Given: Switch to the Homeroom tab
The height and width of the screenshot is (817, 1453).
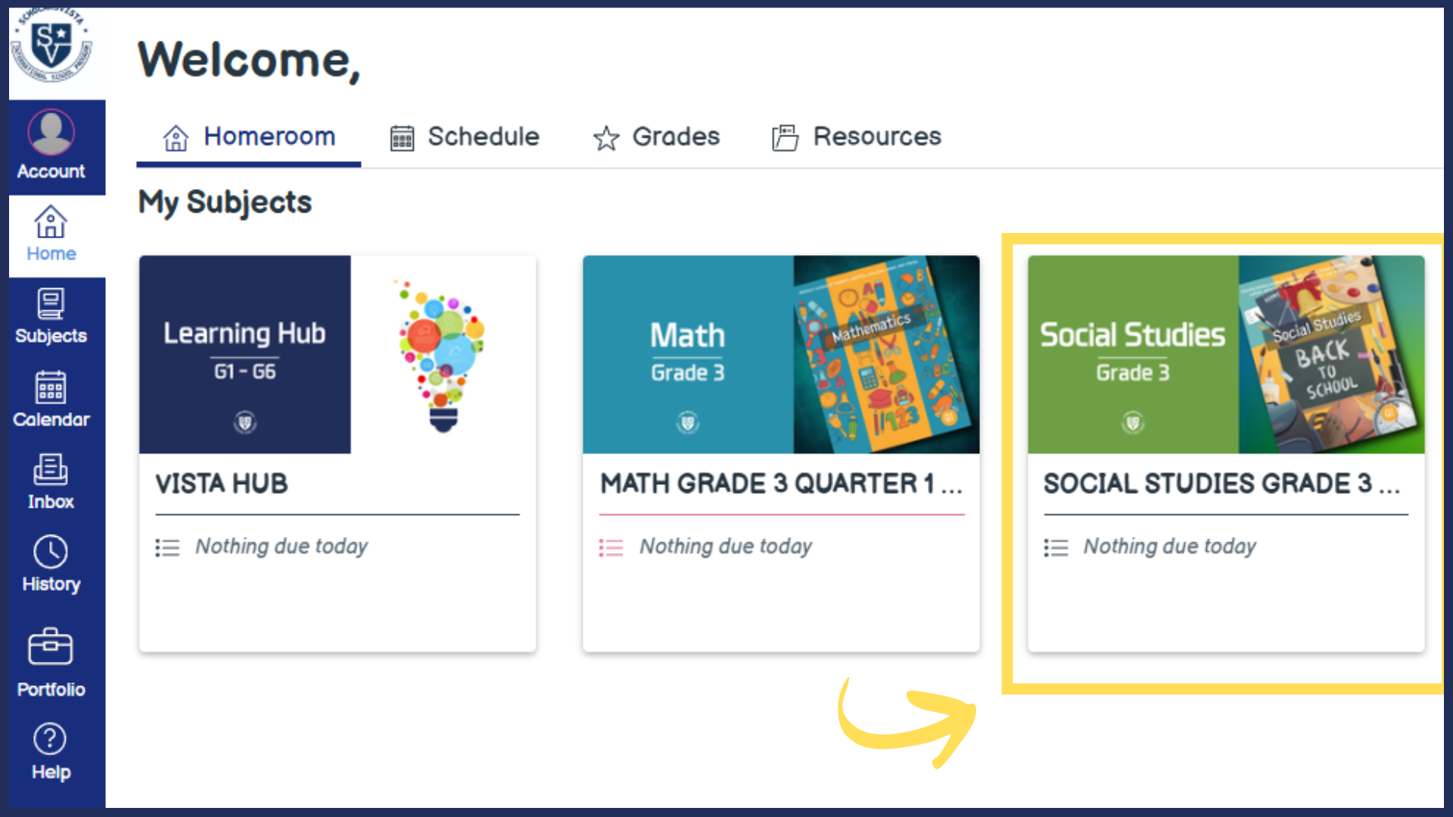Looking at the screenshot, I should [x=250, y=137].
